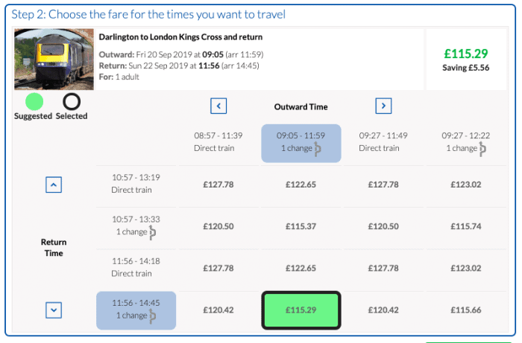
Task: Click the change icon on 10:57 - 13:33 return
Action: 153,233
